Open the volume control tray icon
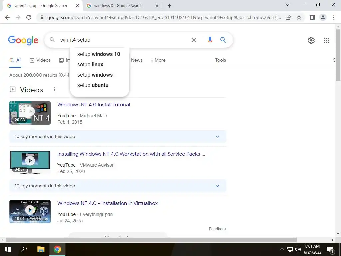The height and width of the screenshot is (256, 341). click(298, 249)
